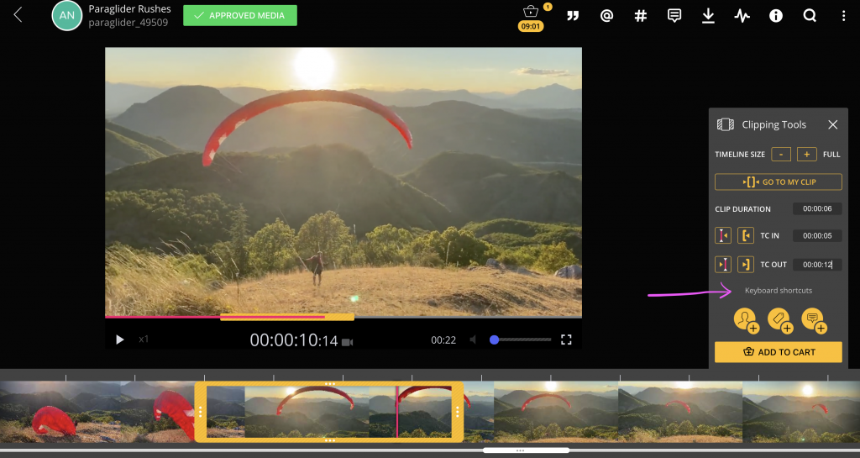Select first filmstrip thumbnail with glider on ground
The image size is (860, 458).
pos(60,412)
